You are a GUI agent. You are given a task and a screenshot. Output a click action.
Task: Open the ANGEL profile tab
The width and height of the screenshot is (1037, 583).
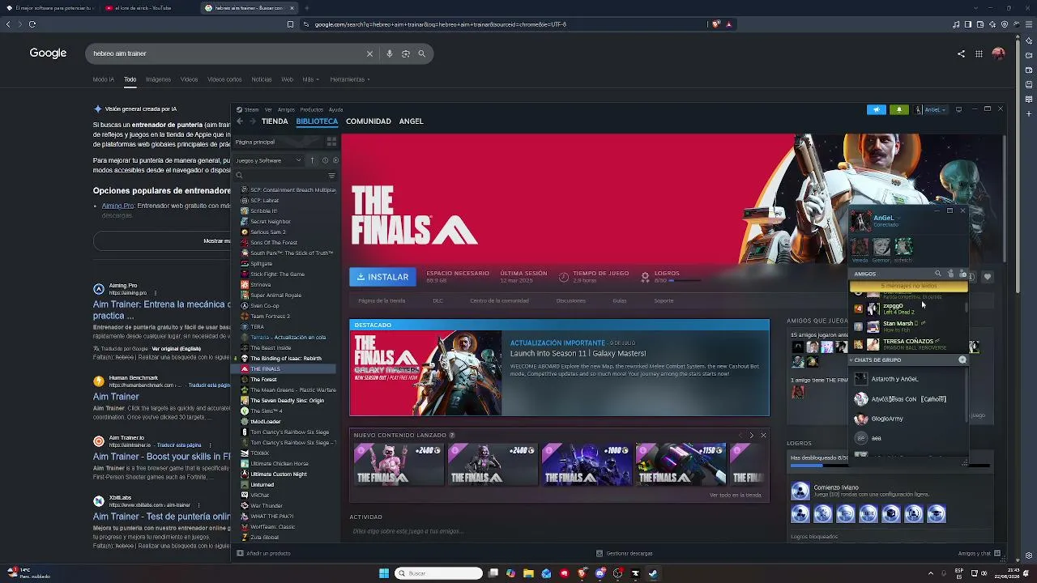pos(411,121)
